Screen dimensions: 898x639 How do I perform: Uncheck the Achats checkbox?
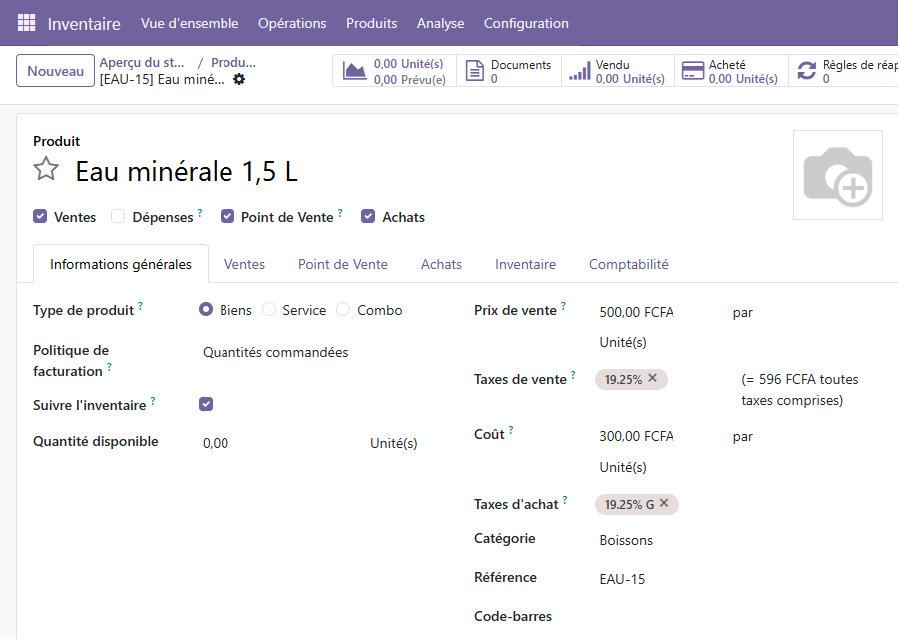[x=368, y=216]
